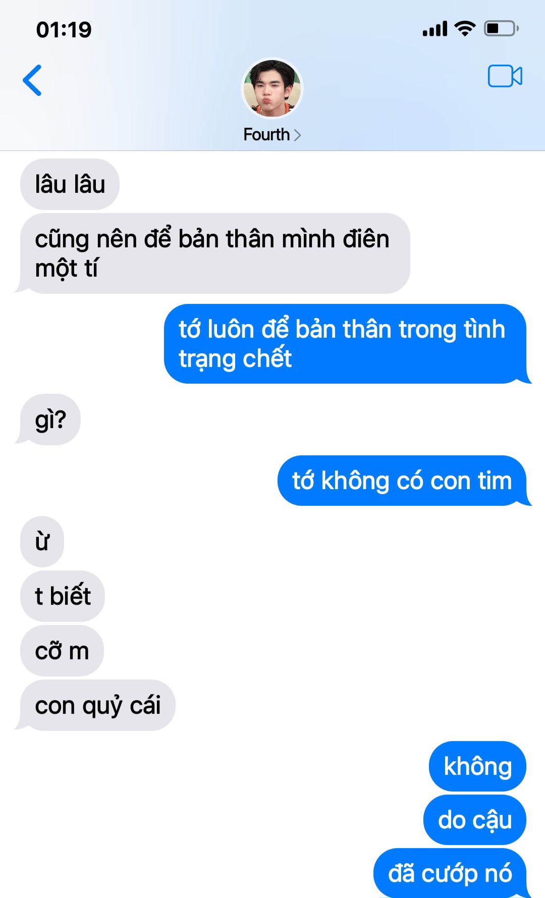This screenshot has height=898, width=545.
Task: Select the "ừ" message bubble
Action: click(42, 542)
